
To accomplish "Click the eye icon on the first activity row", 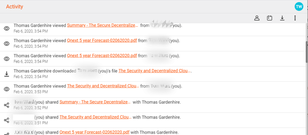I will pyautogui.click(x=7, y=28).
